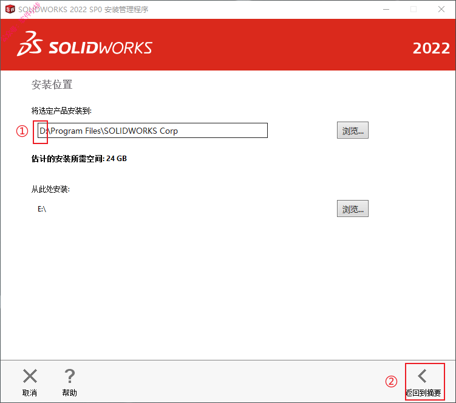Screen dimensions: 456x403
Task: Click the estimated space text 24 GB
Action: point(117,159)
